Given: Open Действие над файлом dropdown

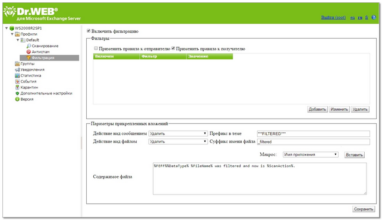Looking at the screenshot, I should 178,142.
